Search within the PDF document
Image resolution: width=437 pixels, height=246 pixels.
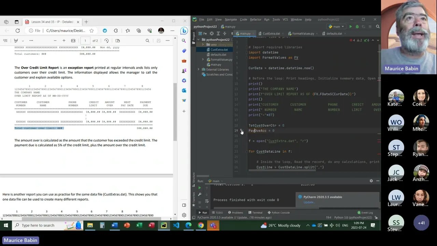pos(147,41)
